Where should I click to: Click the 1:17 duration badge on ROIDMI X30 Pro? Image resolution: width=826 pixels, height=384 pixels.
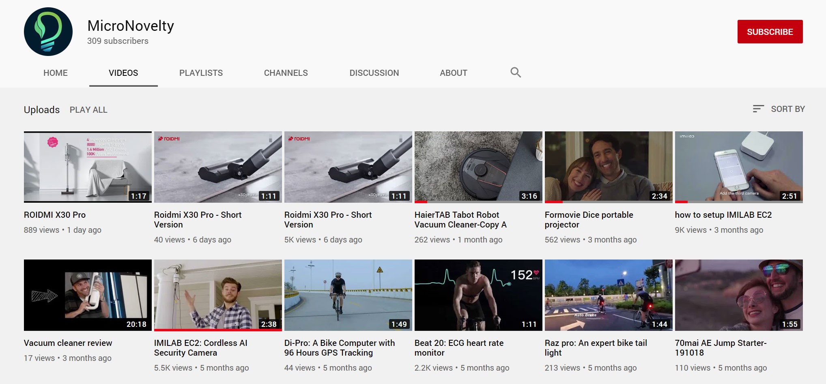(138, 196)
